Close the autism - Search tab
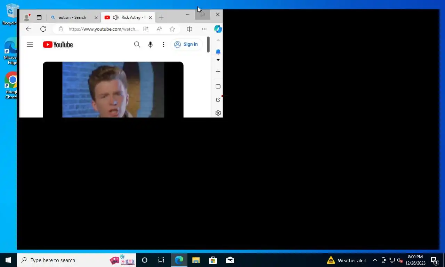 (96, 17)
